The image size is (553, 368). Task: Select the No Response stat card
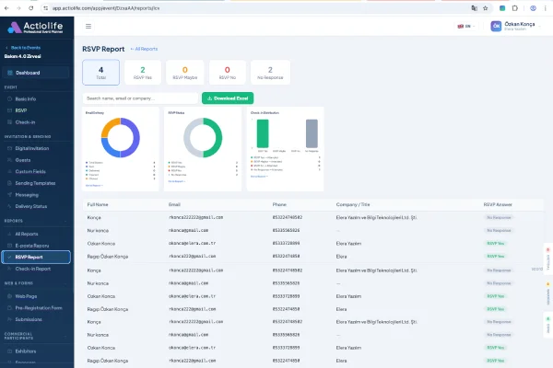(269, 72)
